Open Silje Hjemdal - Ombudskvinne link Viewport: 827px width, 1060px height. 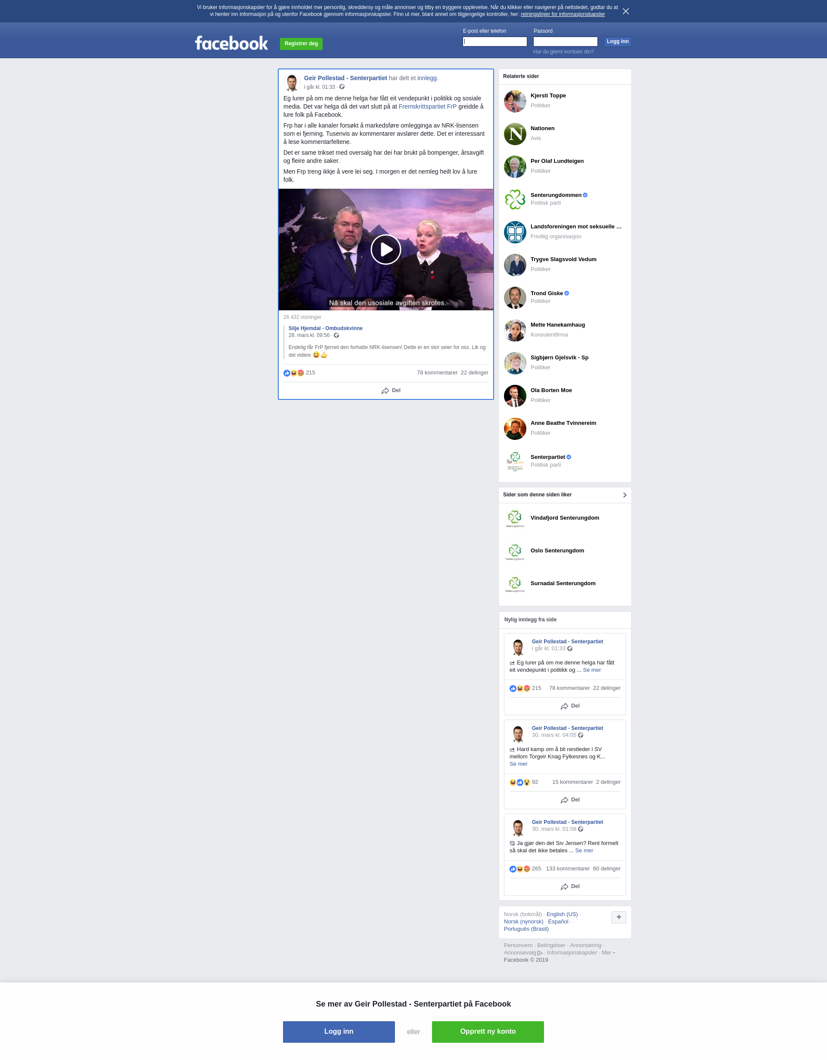(x=326, y=329)
